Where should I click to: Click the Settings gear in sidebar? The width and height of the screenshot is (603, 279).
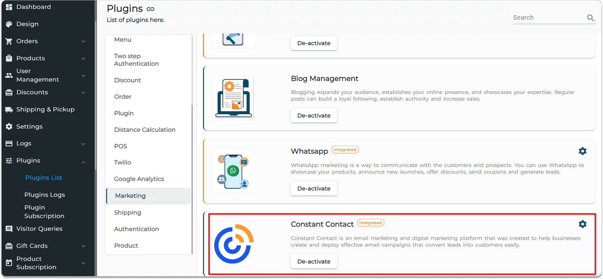coord(9,126)
